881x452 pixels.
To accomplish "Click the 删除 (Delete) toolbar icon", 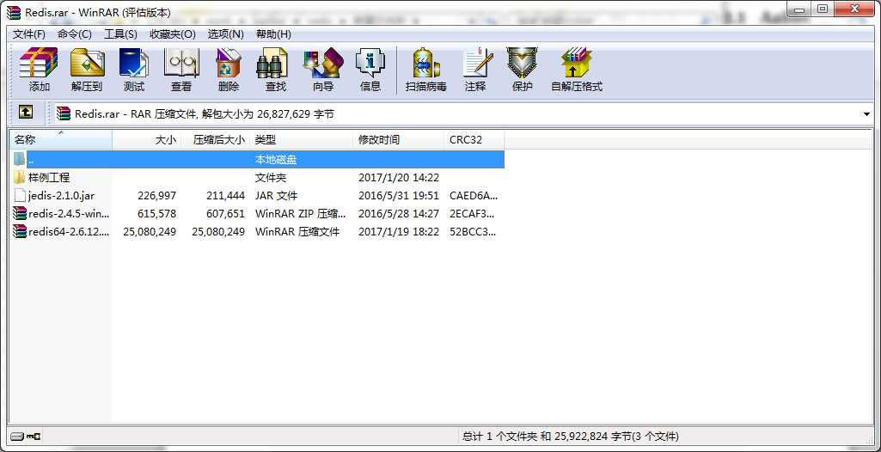I will tap(228, 63).
